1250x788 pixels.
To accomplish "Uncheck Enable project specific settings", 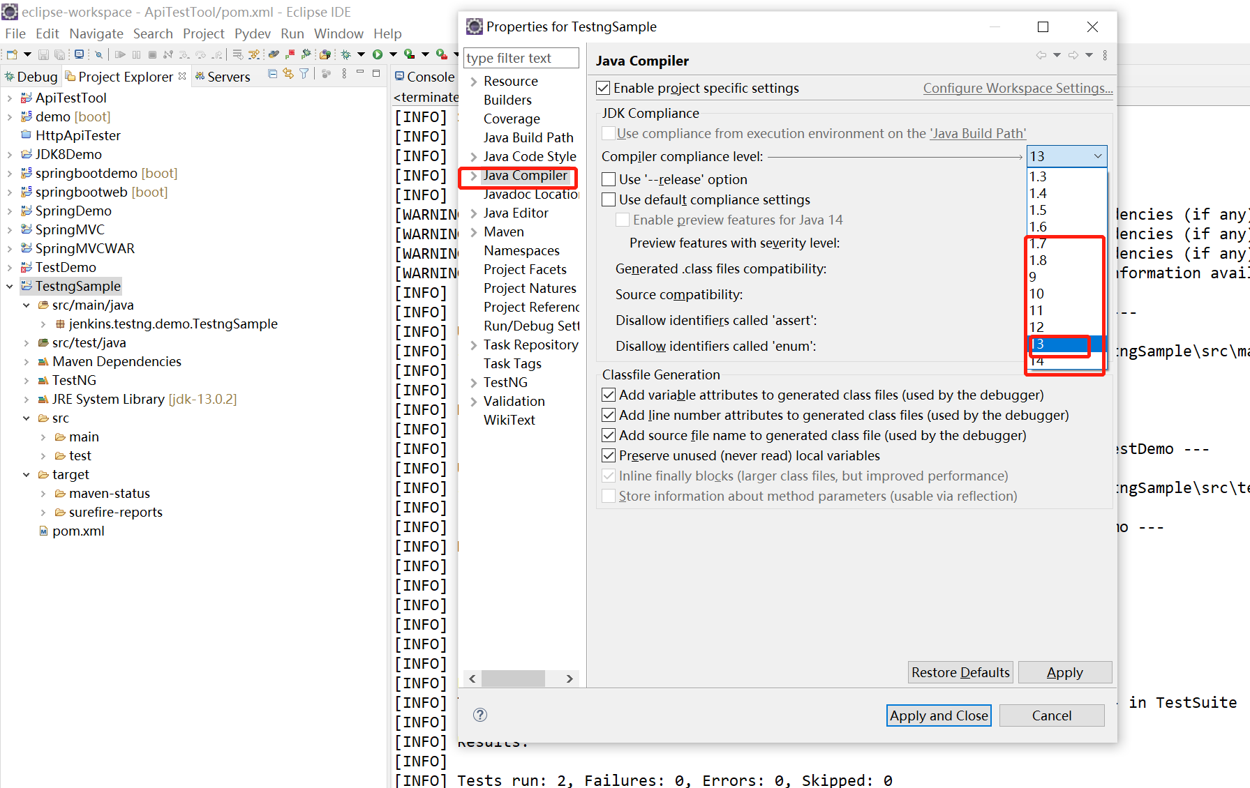I will (604, 89).
